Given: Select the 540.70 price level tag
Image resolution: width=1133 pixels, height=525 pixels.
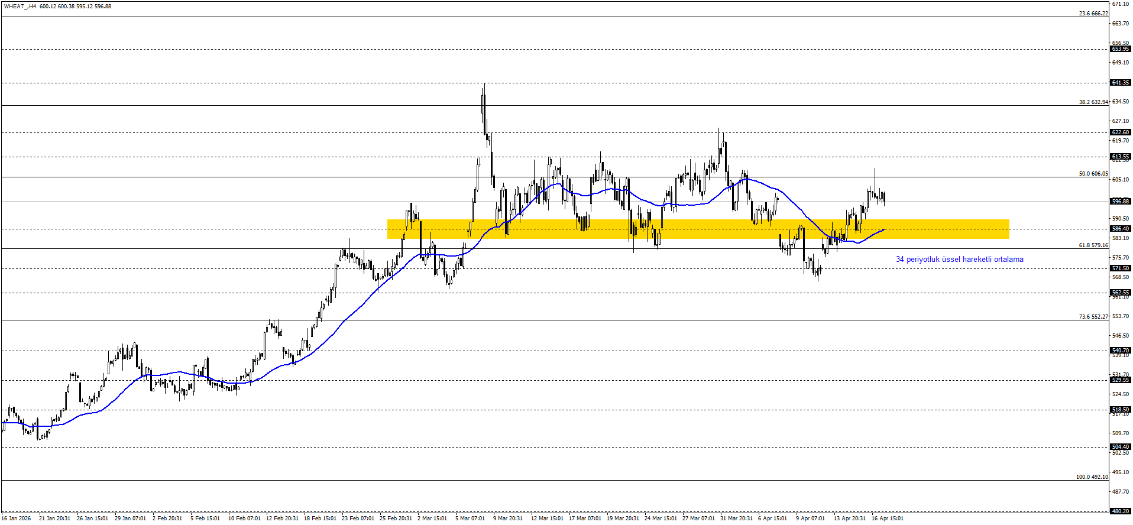Looking at the screenshot, I should click(x=1121, y=351).
